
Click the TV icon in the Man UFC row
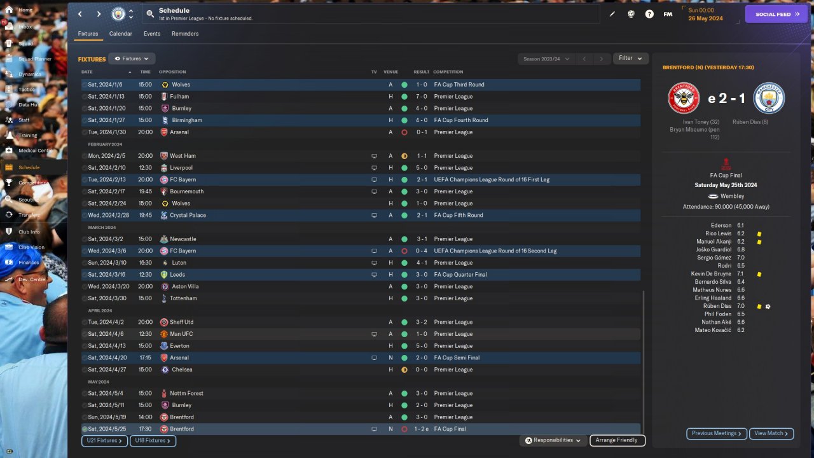click(x=375, y=334)
